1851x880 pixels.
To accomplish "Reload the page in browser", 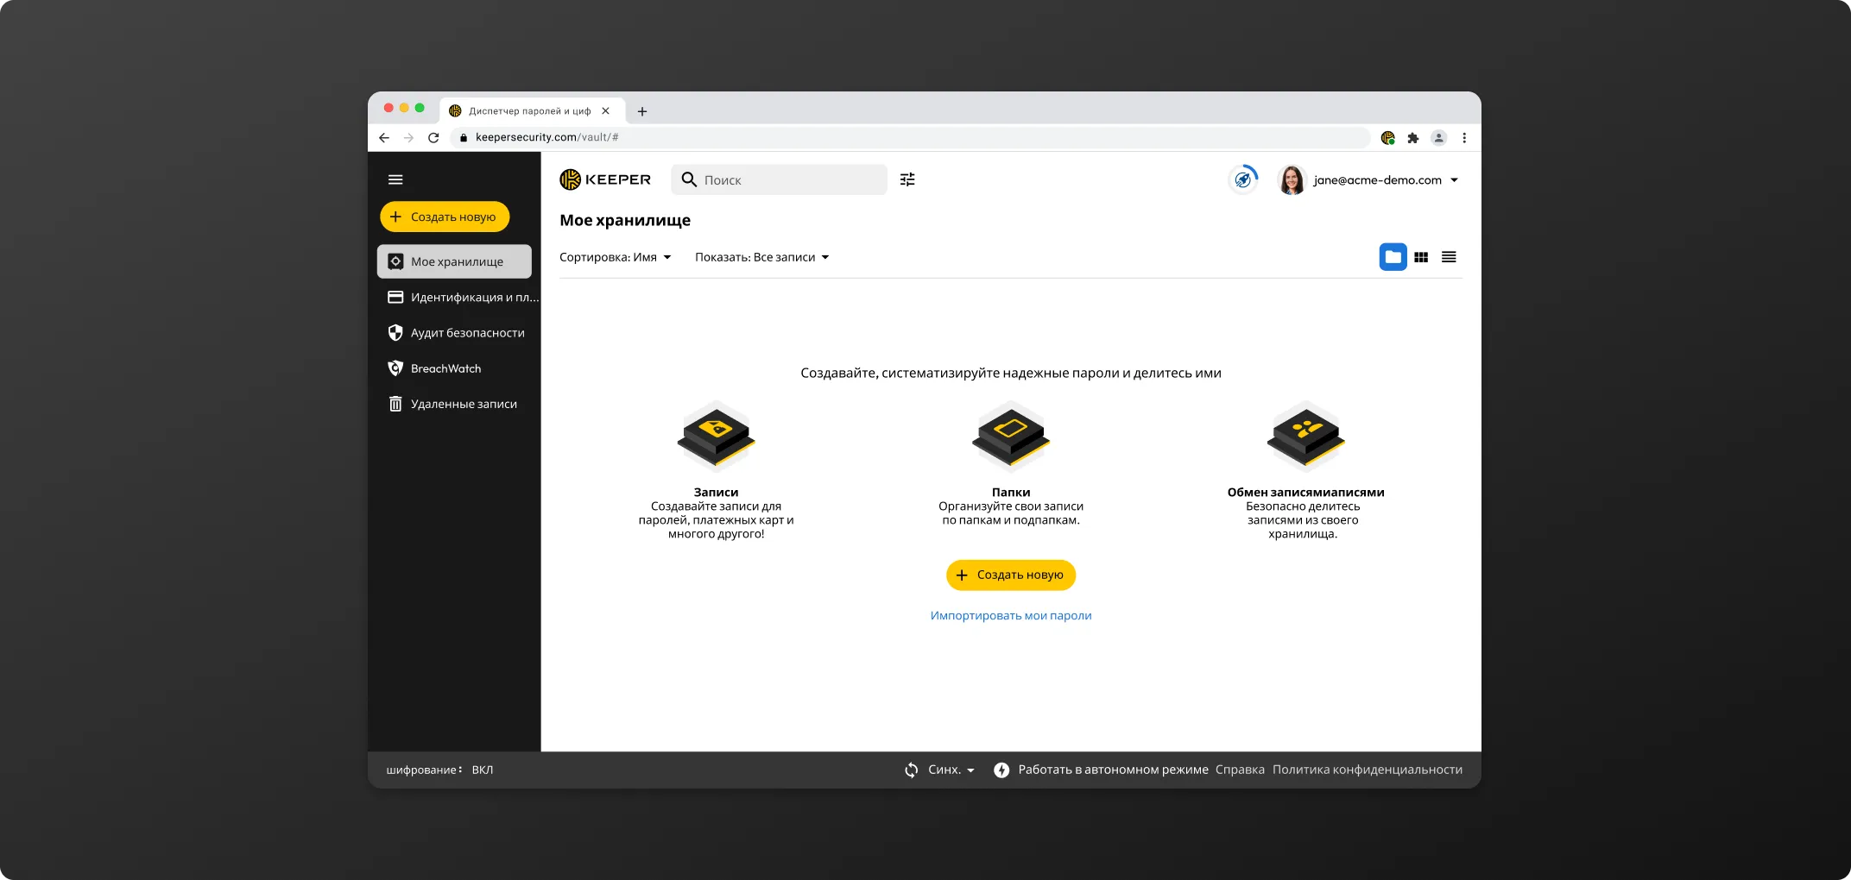I will (433, 137).
